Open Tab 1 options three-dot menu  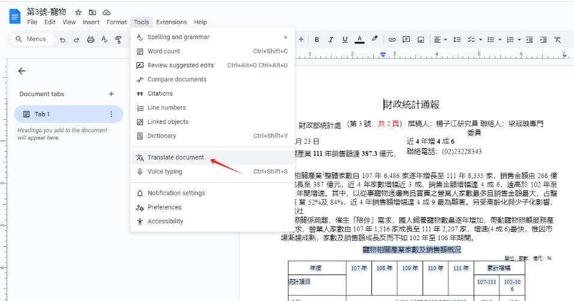click(x=111, y=114)
